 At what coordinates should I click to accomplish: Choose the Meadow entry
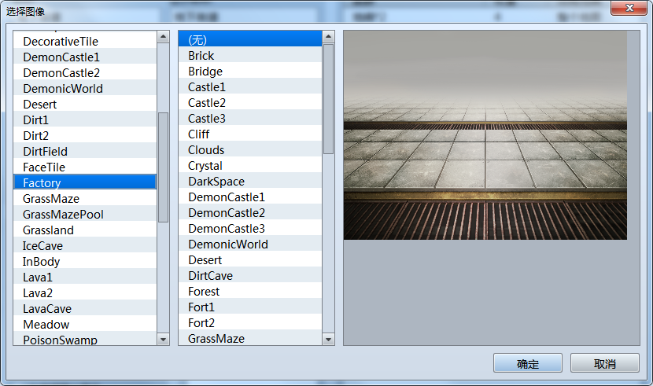(x=85, y=325)
